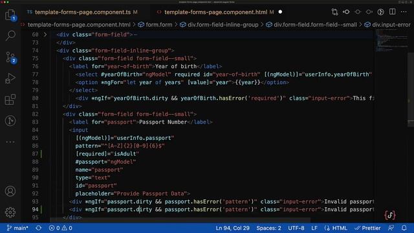Click the pattern="^[A-Z]{2}[0-9]{6}$" attribute
Image resolution: width=414 pixels, height=233 pixels.
[120, 146]
